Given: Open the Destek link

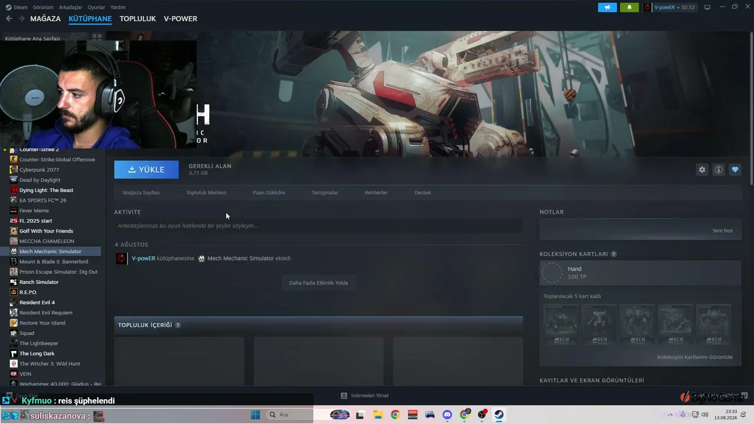Looking at the screenshot, I should (x=422, y=193).
